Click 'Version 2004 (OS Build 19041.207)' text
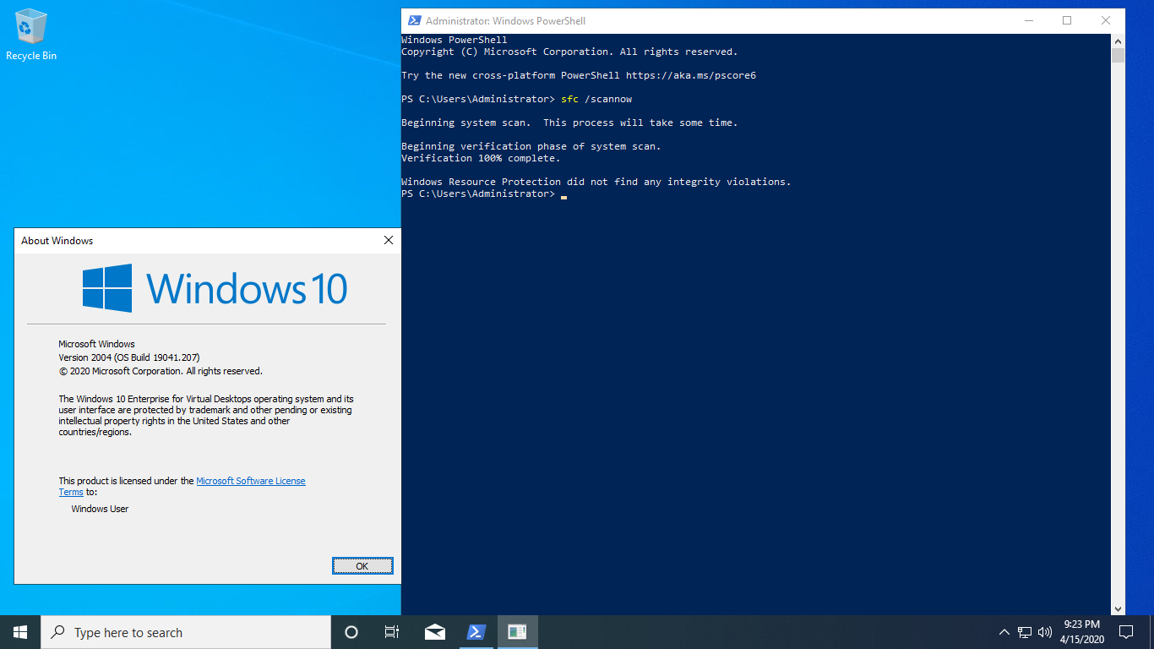Screen dimensions: 1154x649 click(x=129, y=357)
